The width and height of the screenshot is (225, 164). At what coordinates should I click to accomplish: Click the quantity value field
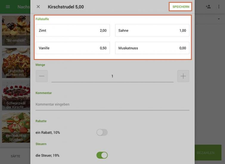[112, 76]
